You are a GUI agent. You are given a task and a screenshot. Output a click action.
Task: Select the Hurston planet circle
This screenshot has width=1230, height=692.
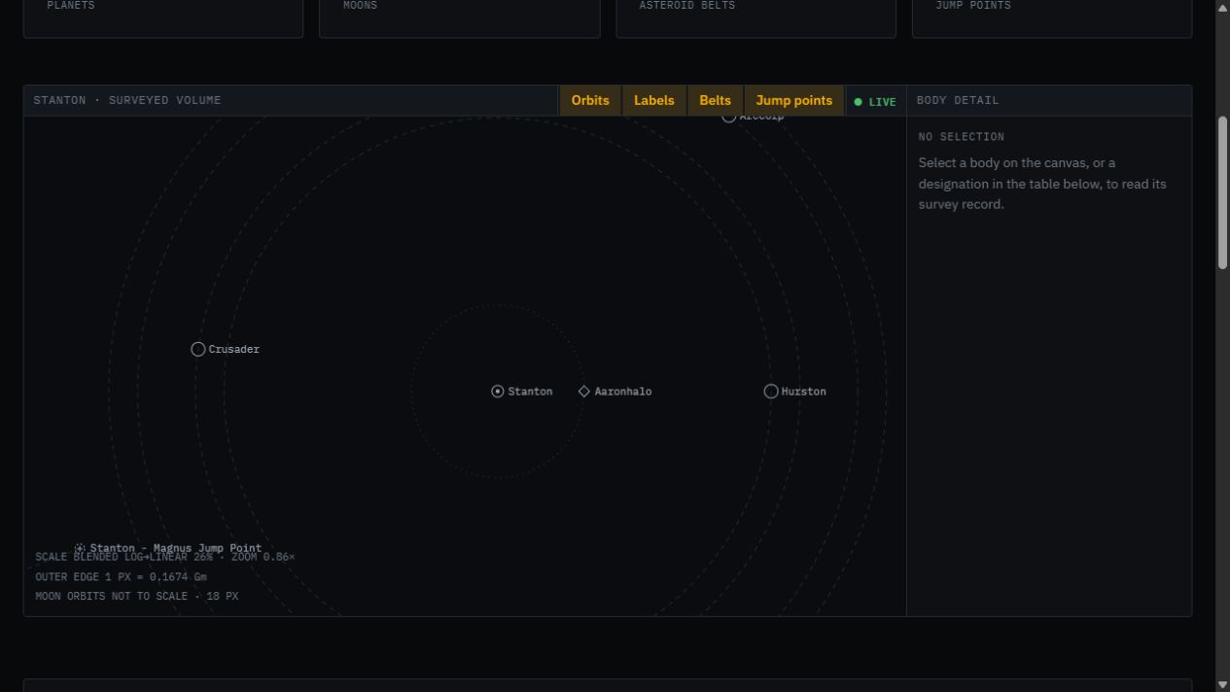pyautogui.click(x=771, y=392)
